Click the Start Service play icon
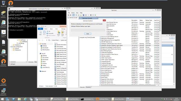181x101 pixels. coord(89,15)
